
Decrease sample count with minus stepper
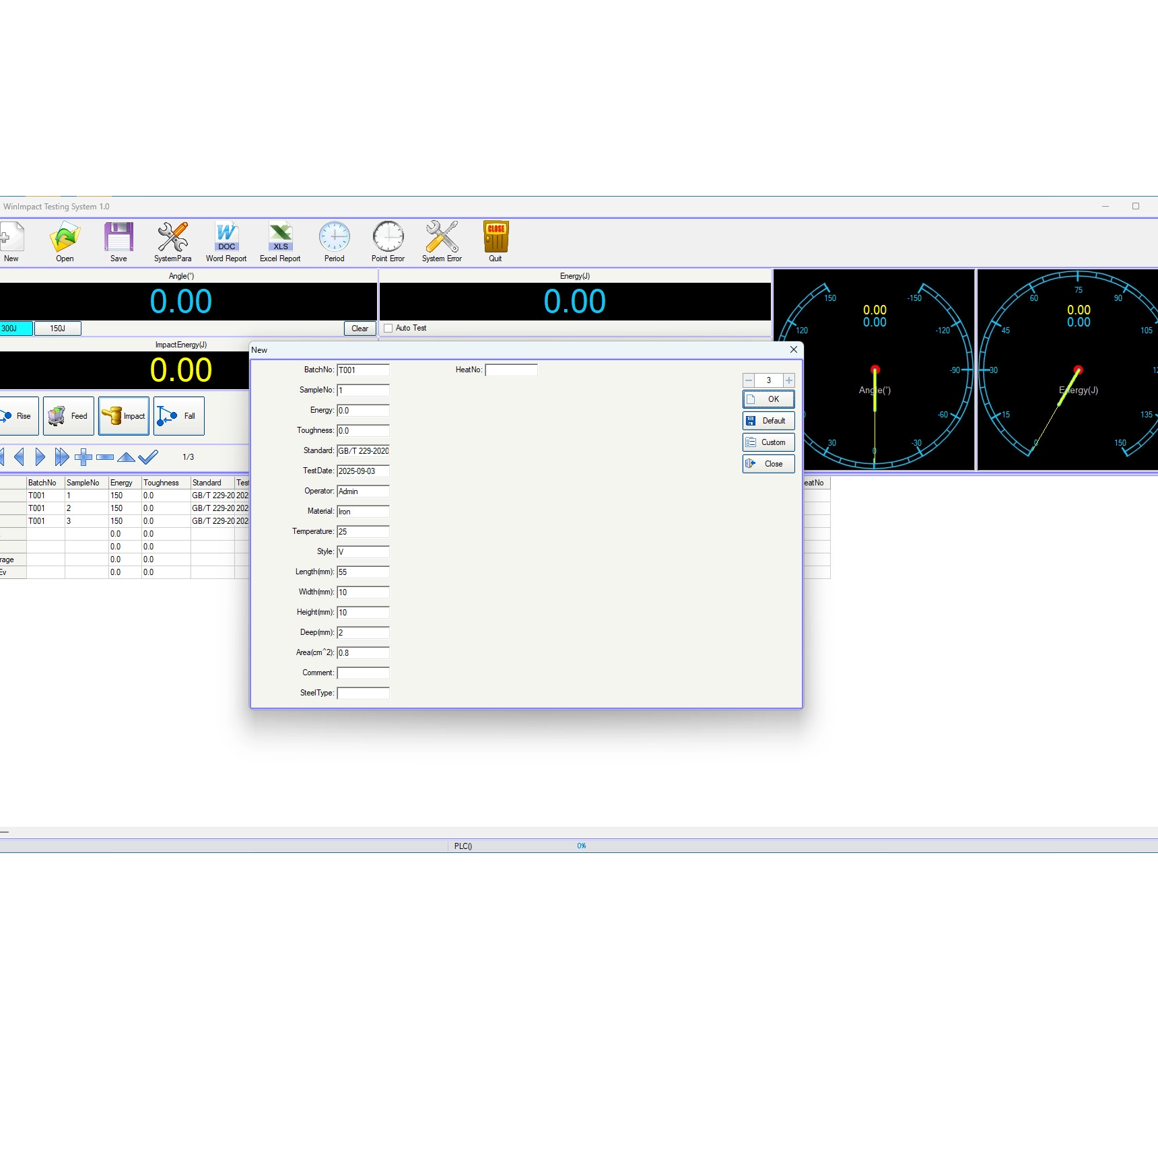749,380
